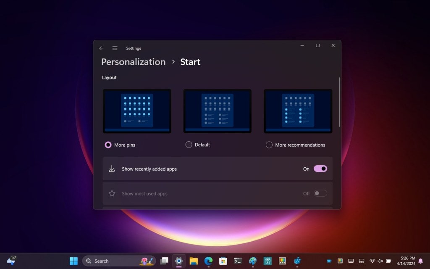Open the Settings hamburger navigation menu
The image size is (430, 269).
point(115,48)
